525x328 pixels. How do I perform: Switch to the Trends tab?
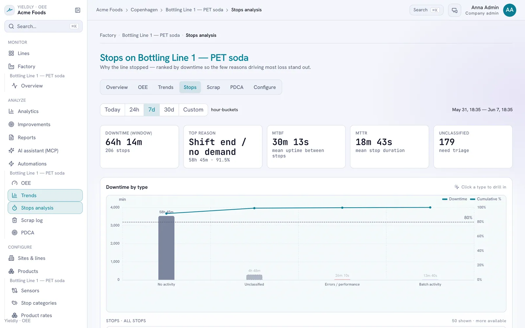coord(166,87)
